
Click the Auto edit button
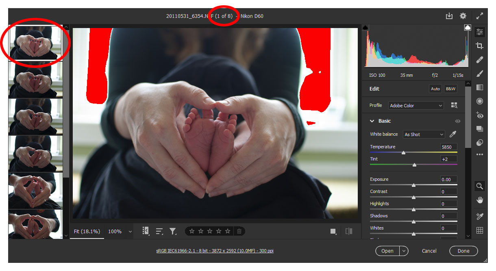pyautogui.click(x=435, y=89)
